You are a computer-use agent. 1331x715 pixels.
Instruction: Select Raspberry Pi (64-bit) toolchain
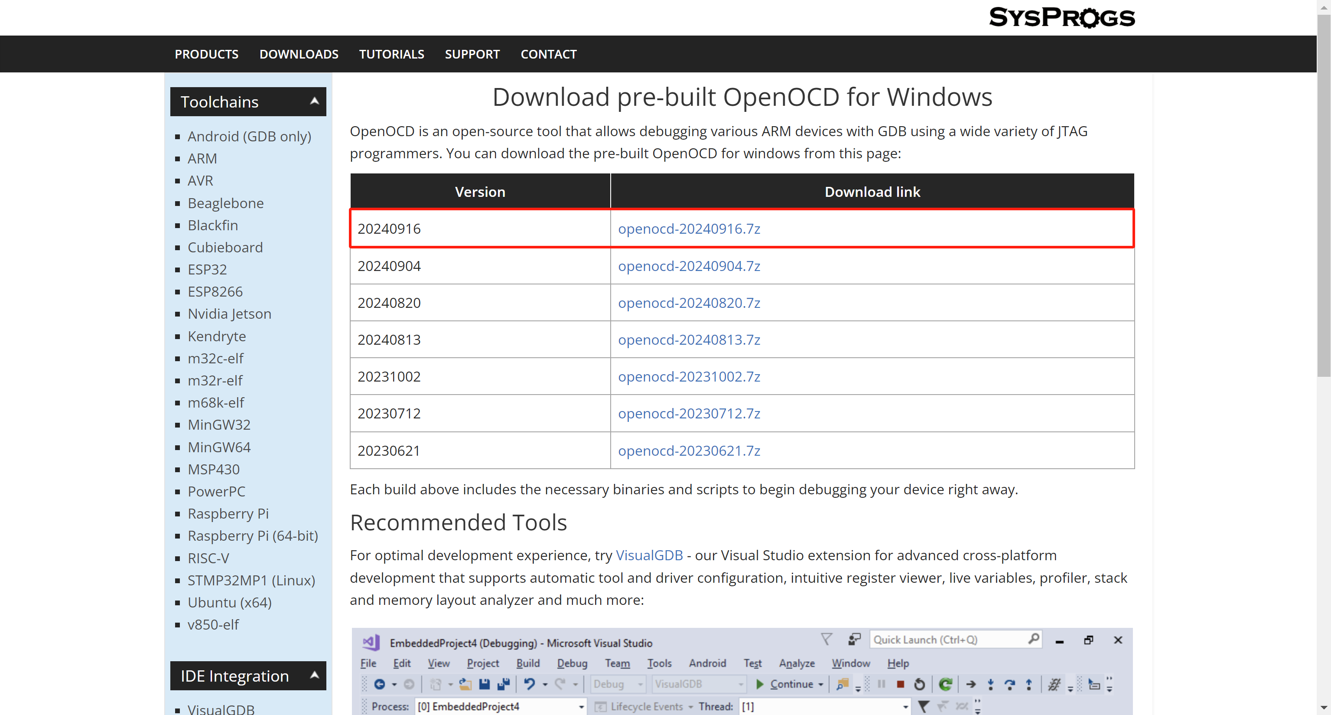click(x=253, y=535)
